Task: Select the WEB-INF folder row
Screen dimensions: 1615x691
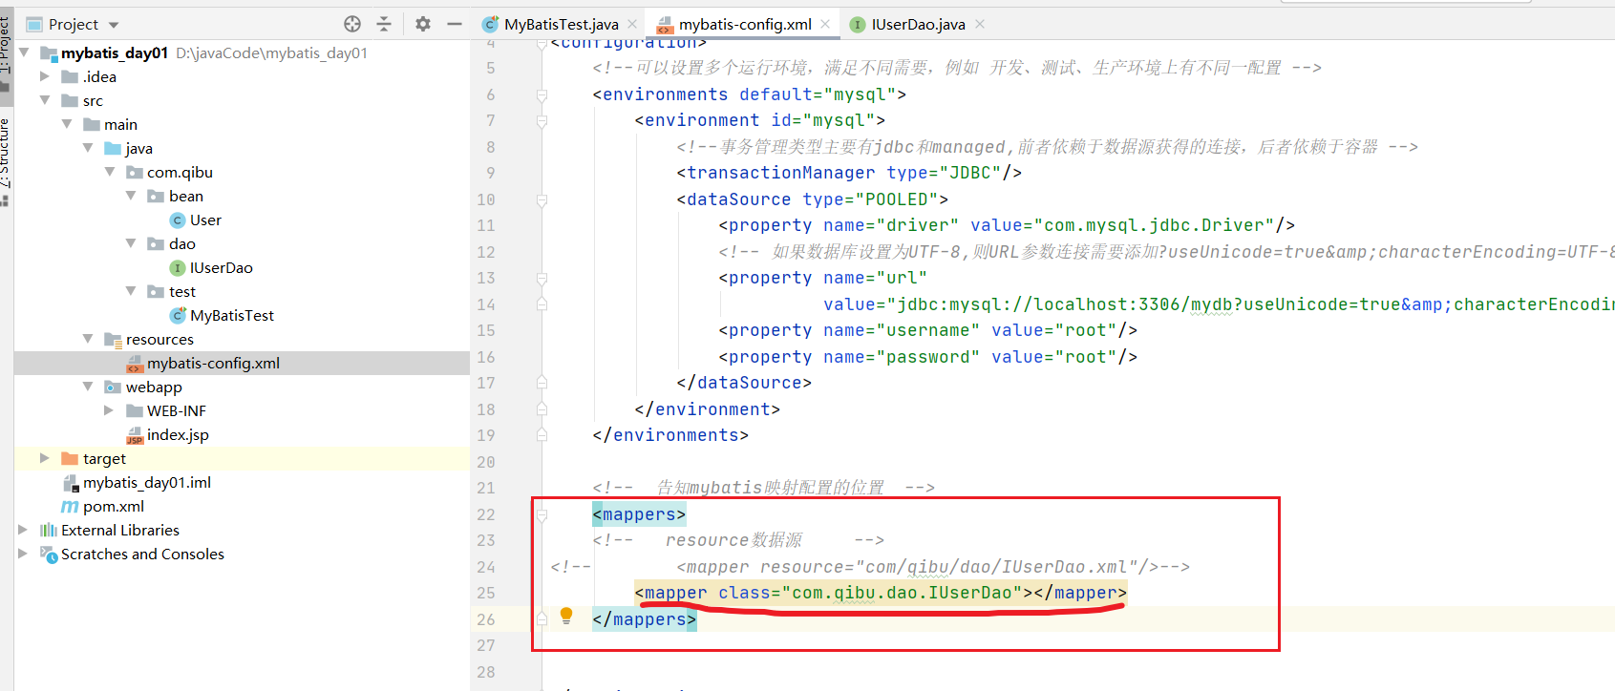Action: coord(242,410)
